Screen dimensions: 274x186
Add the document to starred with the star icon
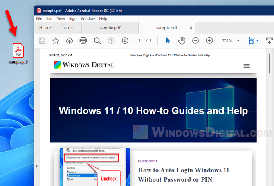56,41
